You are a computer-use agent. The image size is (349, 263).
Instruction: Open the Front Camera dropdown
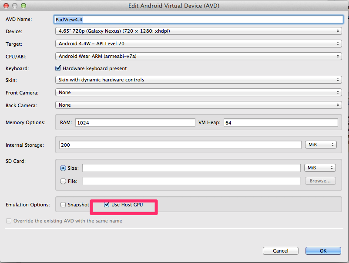[x=198, y=92]
